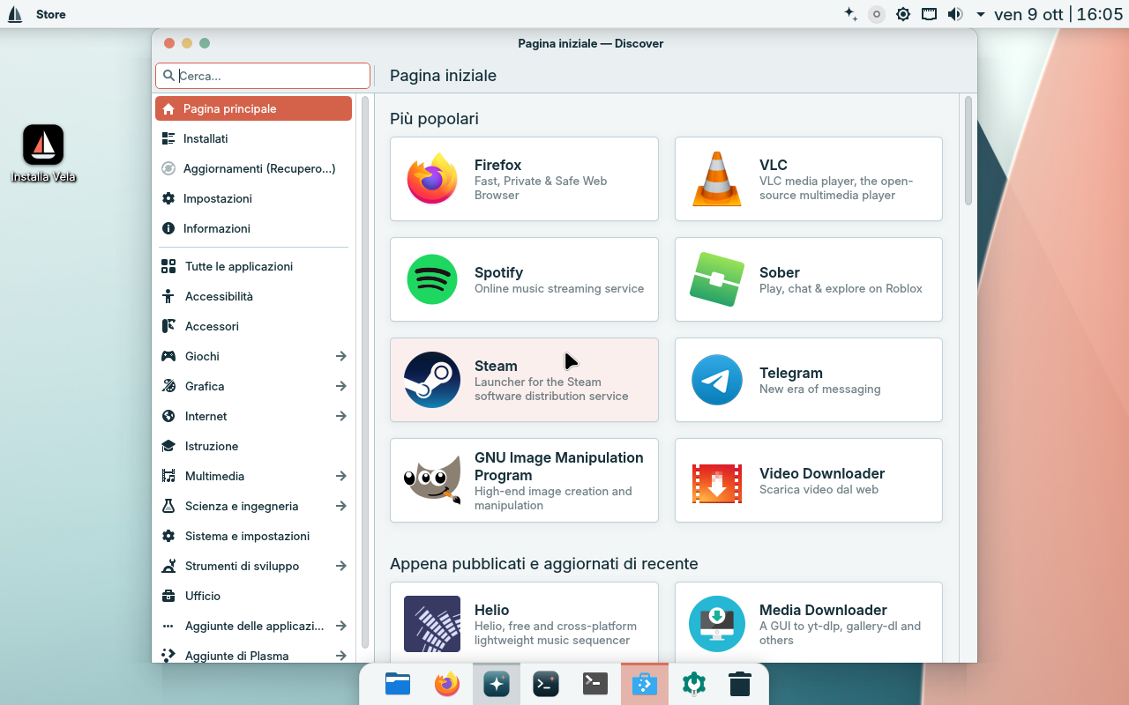1129x705 pixels.
Task: Open the green wrench tool in dock
Action: point(694,684)
